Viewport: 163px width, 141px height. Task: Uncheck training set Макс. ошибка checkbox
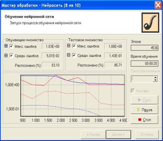pyautogui.click(x=11, y=46)
